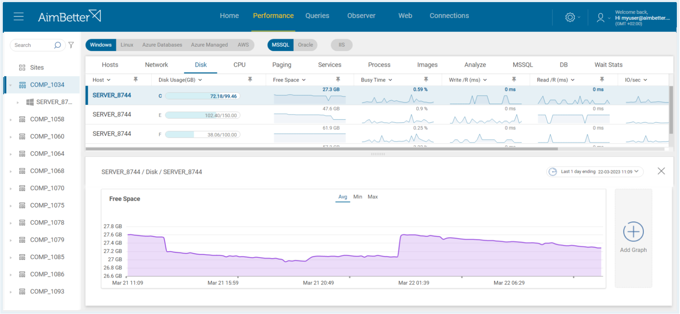Switch platform to Windows
Screen dimensions: 680x314
click(101, 45)
